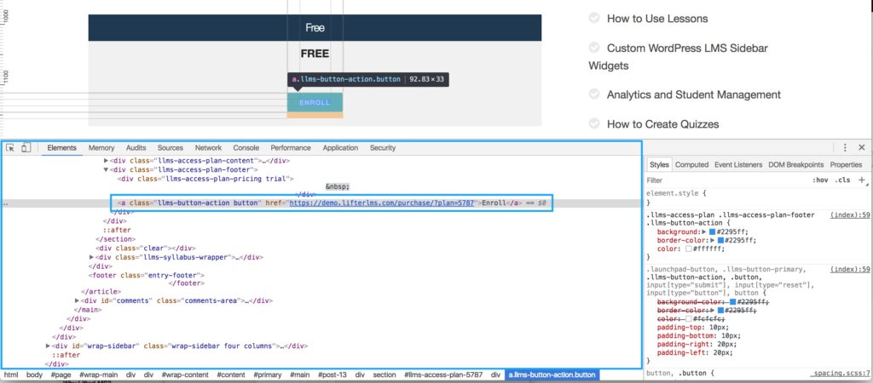Open the struck-through background-color #2295ff swatch

coord(732,301)
